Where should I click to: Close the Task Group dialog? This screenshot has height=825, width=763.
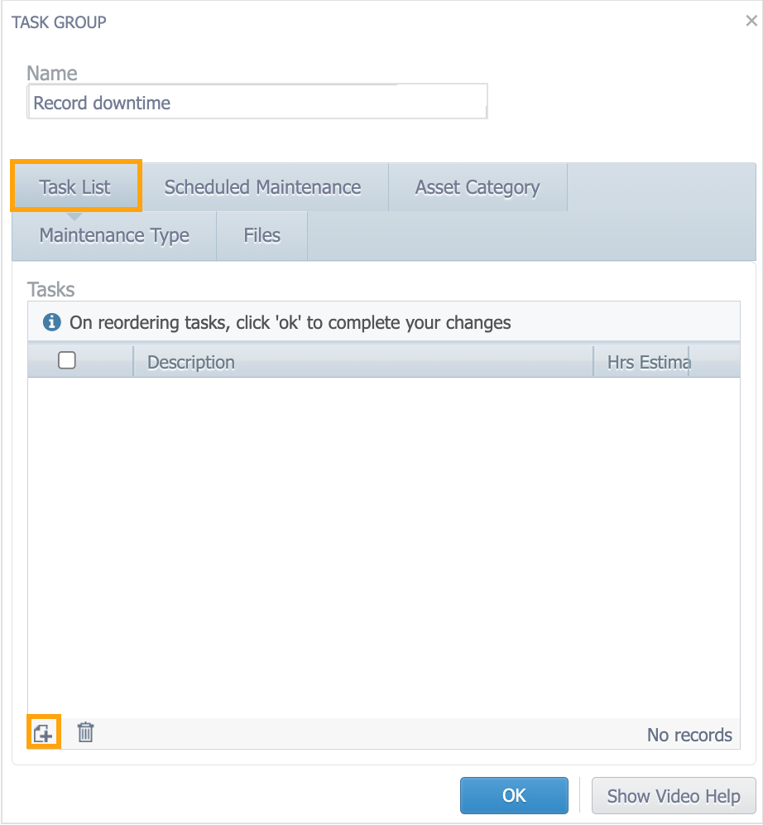click(751, 22)
